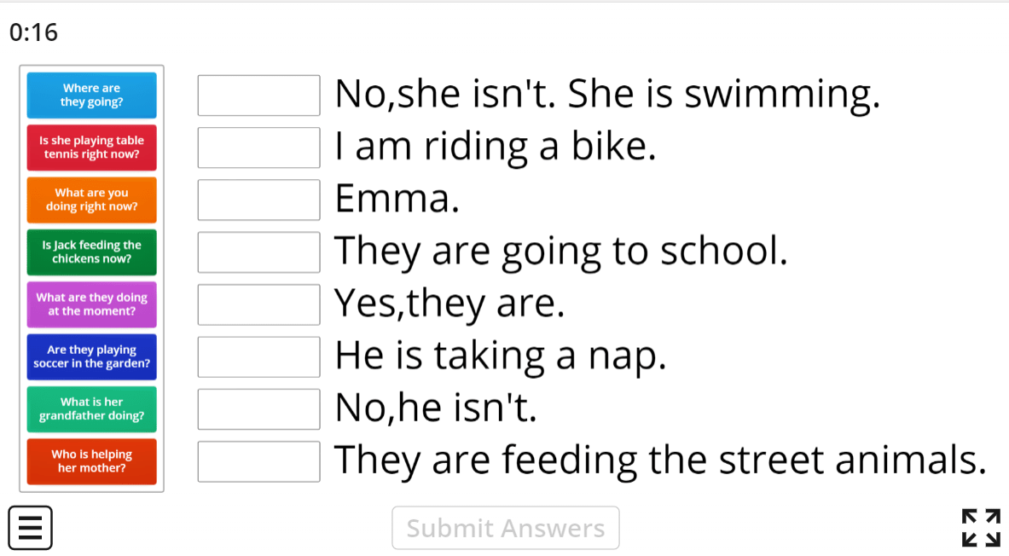
Task: Click the answer box beside 'Emma.'
Action: [258, 200]
